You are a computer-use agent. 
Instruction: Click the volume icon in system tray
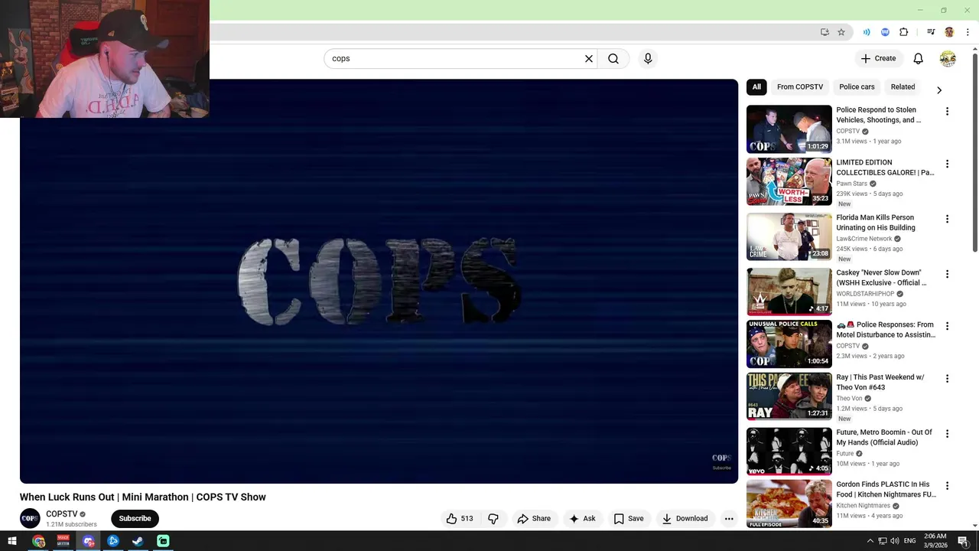click(x=895, y=541)
